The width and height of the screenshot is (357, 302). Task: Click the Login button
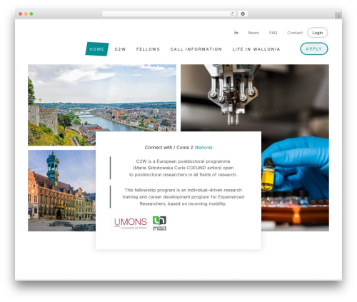[318, 33]
